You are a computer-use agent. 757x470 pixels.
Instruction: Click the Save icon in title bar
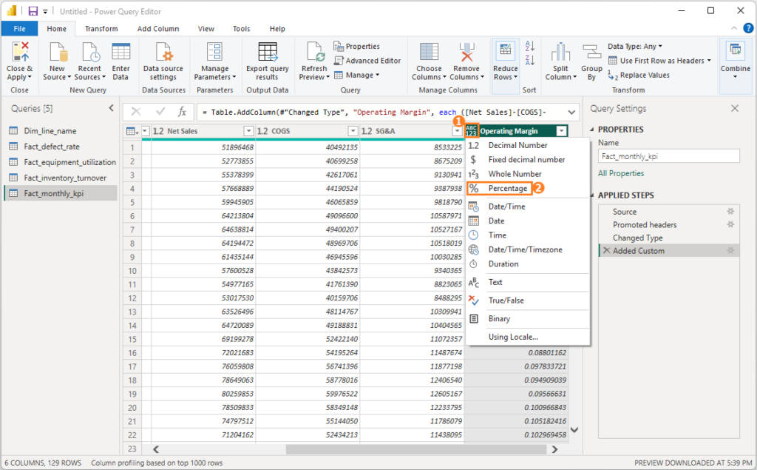(33, 11)
